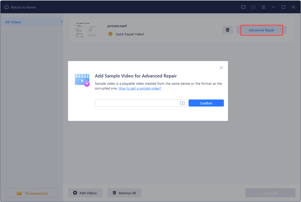
Task: Click the empty sample video input field
Action: pos(138,103)
